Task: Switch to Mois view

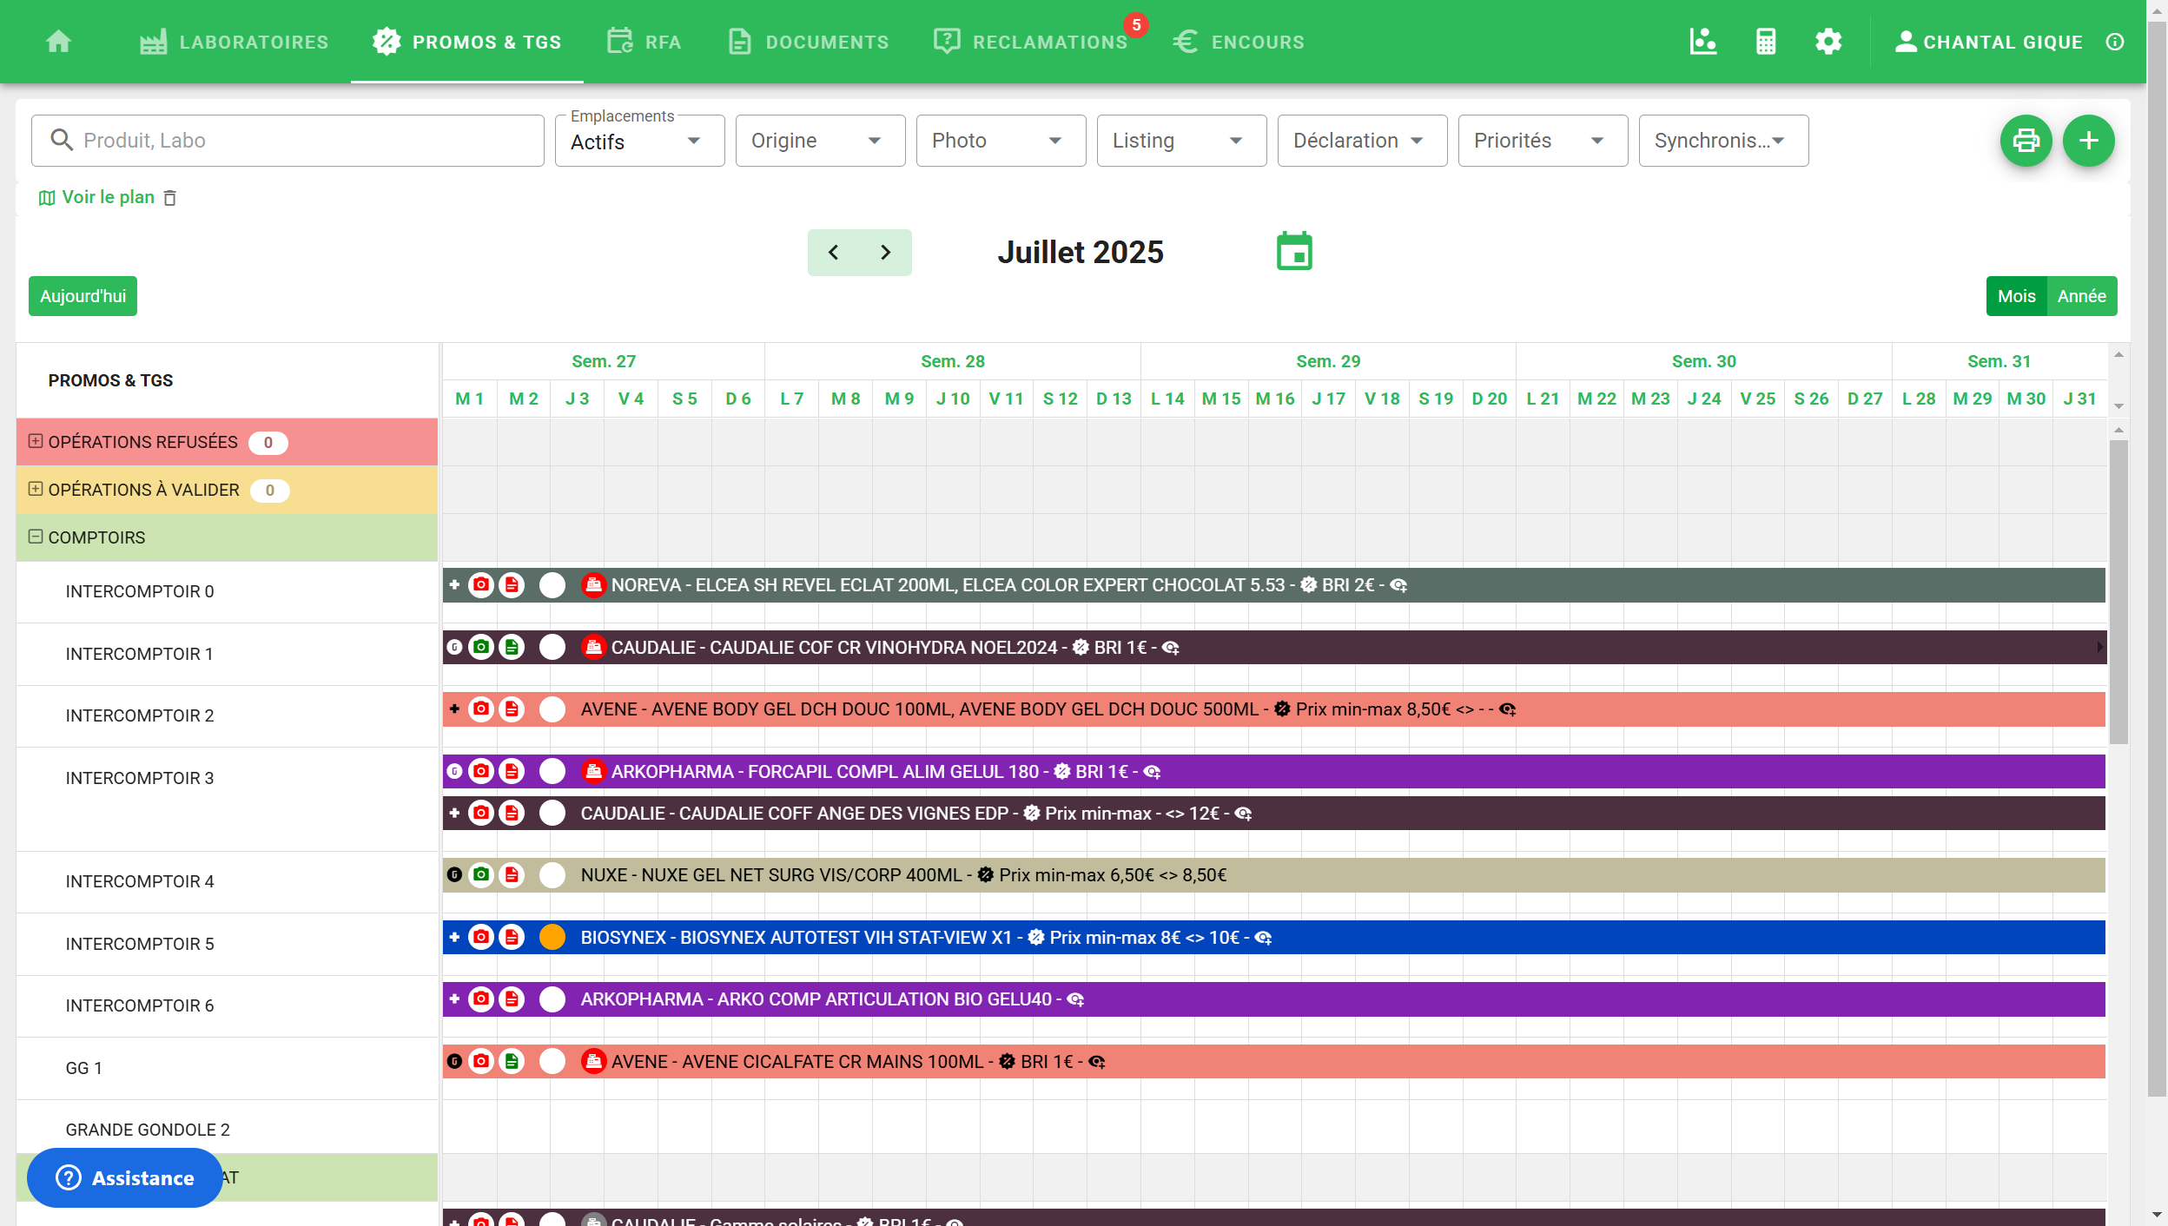Action: pos(2016,296)
